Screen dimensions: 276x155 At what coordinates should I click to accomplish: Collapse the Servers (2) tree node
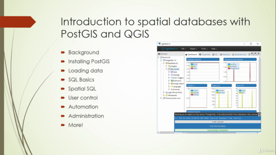click(158, 57)
